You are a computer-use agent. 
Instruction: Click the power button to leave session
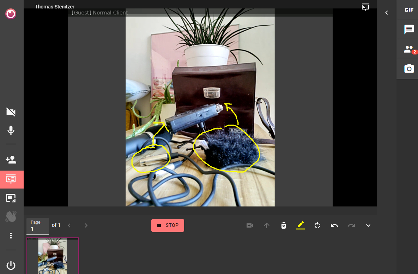click(11, 265)
